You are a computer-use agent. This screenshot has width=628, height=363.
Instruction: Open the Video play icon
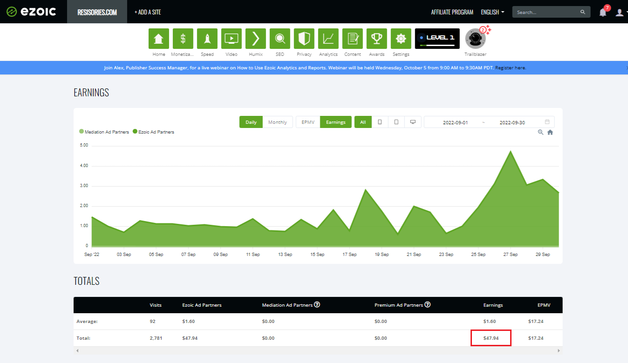click(231, 39)
